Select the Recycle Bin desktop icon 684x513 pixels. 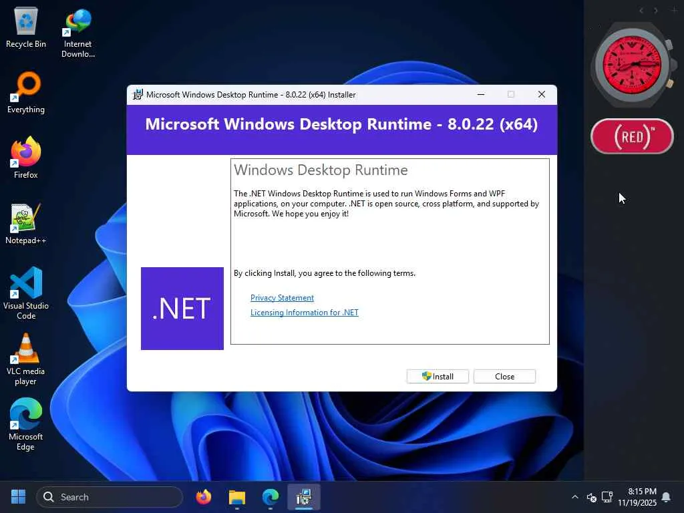point(26,28)
